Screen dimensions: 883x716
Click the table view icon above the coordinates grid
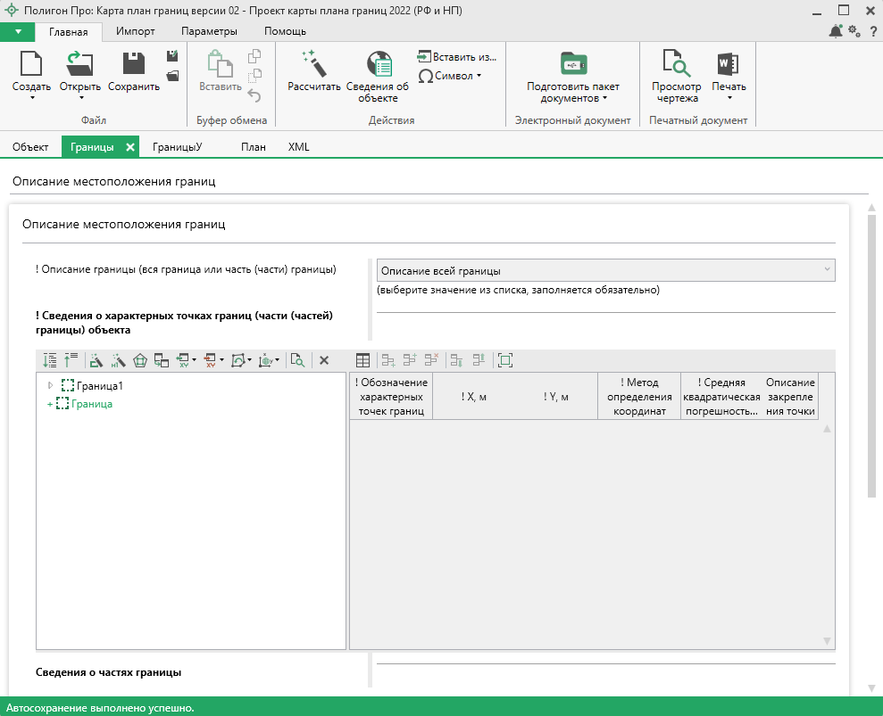coord(362,360)
